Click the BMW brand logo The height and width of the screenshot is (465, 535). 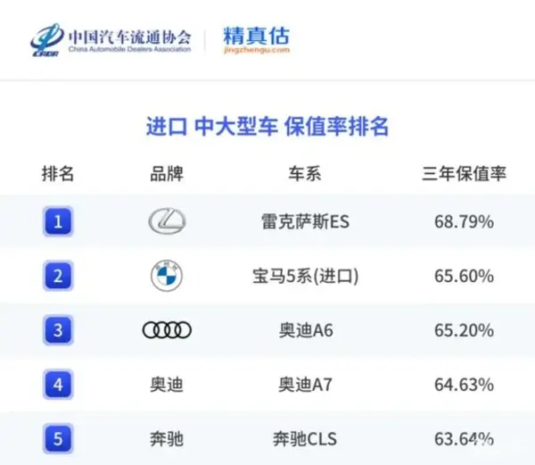167,276
